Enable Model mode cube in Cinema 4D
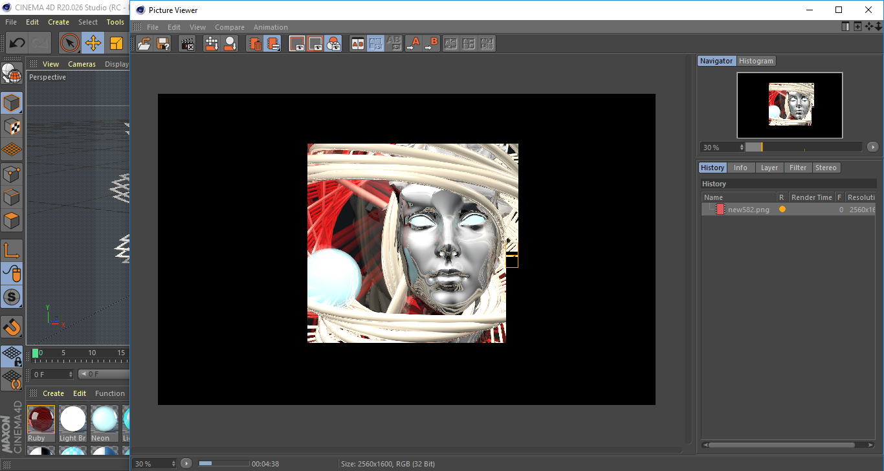This screenshot has height=471, width=884. click(x=12, y=103)
